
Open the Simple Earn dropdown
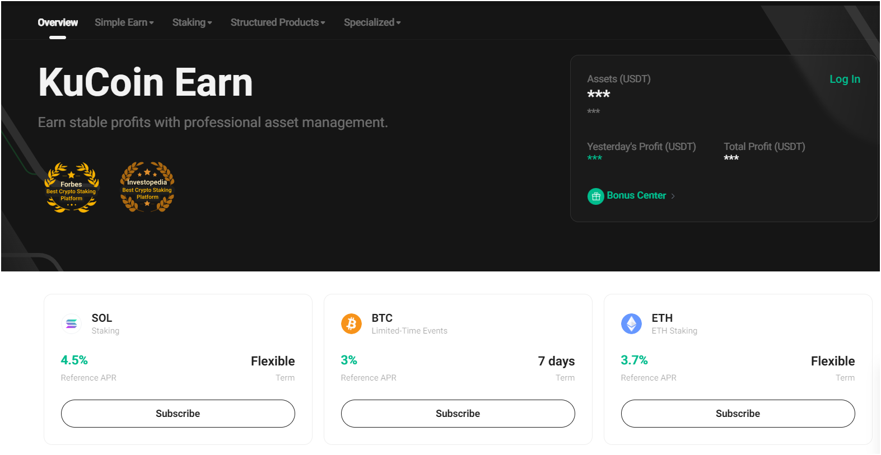pos(124,22)
